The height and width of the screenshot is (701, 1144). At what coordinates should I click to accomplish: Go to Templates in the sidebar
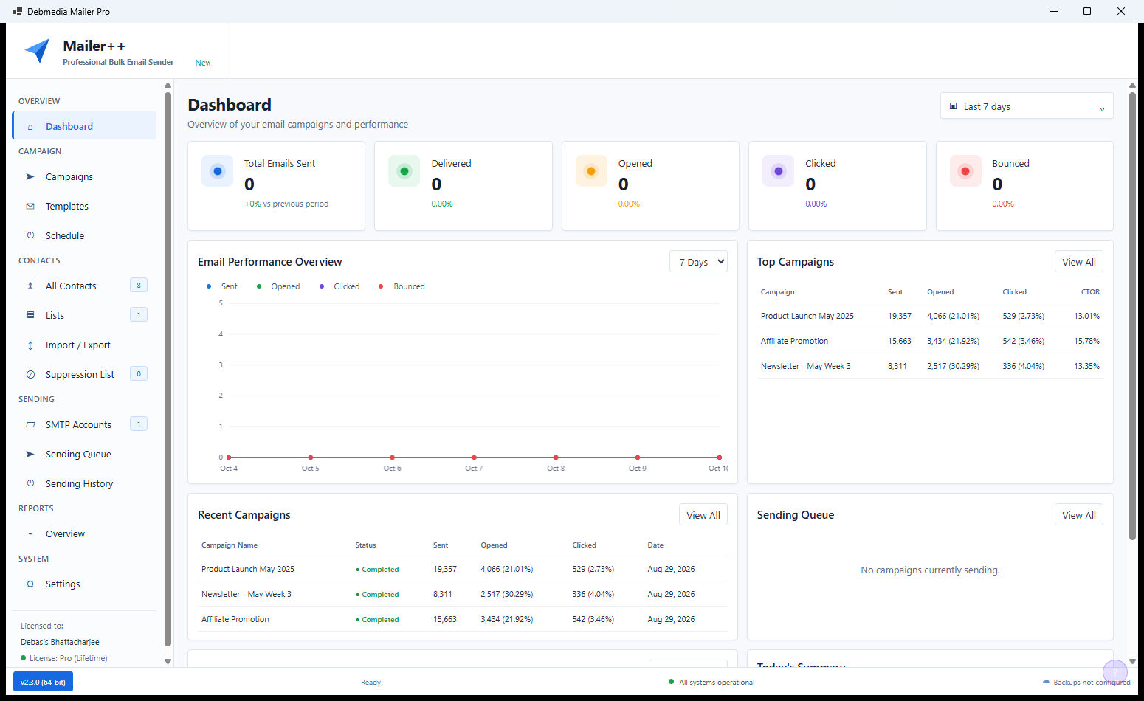point(84,207)
